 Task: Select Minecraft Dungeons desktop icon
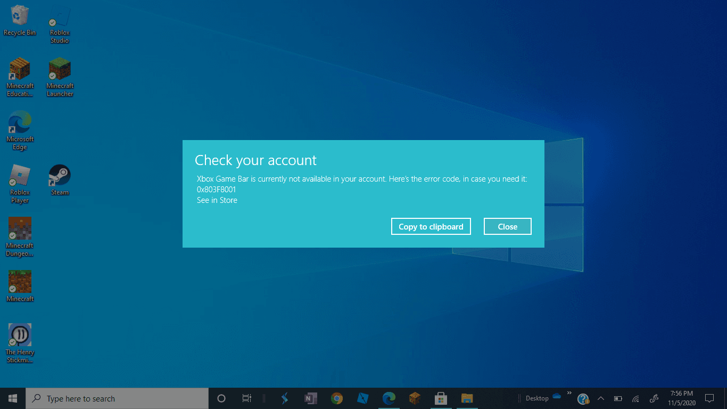tap(20, 238)
